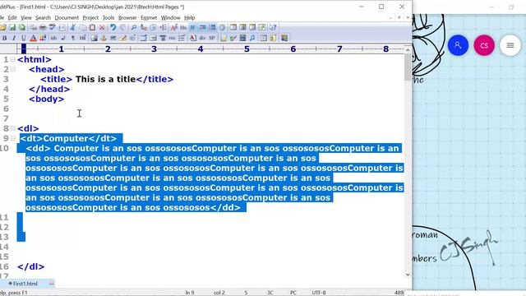Click the Paste clipboard icon
Screen dimensions: 526x296
pyautogui.click(x=92, y=27)
